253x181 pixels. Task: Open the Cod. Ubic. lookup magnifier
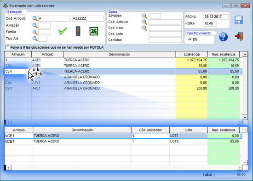tap(144, 28)
